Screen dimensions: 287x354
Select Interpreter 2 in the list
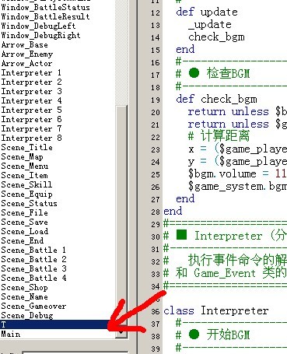[31, 82]
